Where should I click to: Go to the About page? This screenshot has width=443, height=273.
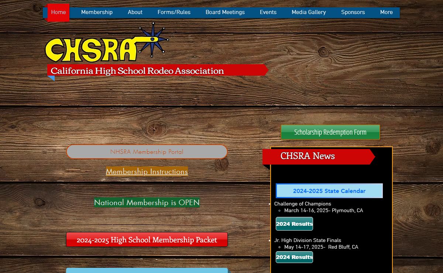135,13
